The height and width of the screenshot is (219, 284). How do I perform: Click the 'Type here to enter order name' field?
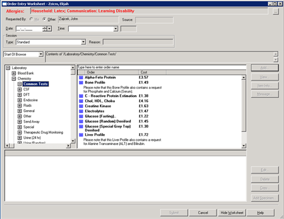(161, 67)
